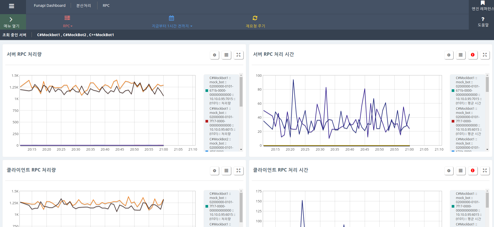The height and width of the screenshot is (227, 494).
Task: Toggle green 7f17 평균 시간 swatch in 클라이언트 RPC 처리 시간
Action: 453,206
